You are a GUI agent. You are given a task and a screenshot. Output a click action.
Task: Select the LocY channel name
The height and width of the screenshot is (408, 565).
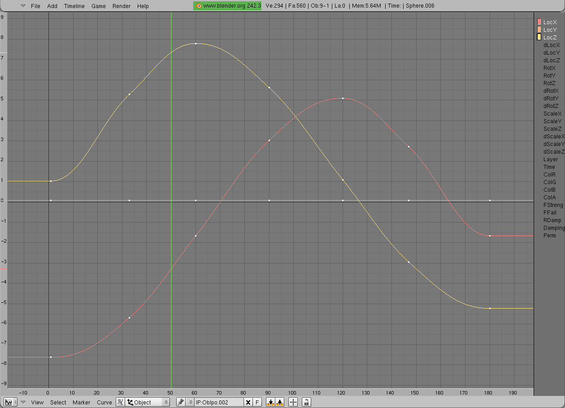coord(550,30)
